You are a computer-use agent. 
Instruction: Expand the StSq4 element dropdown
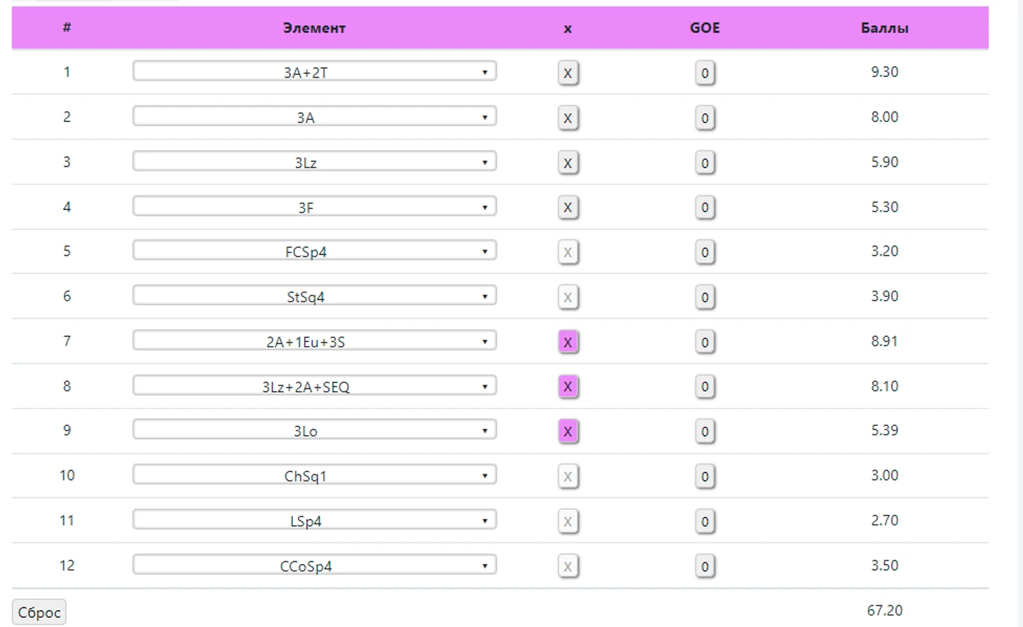pos(315,296)
